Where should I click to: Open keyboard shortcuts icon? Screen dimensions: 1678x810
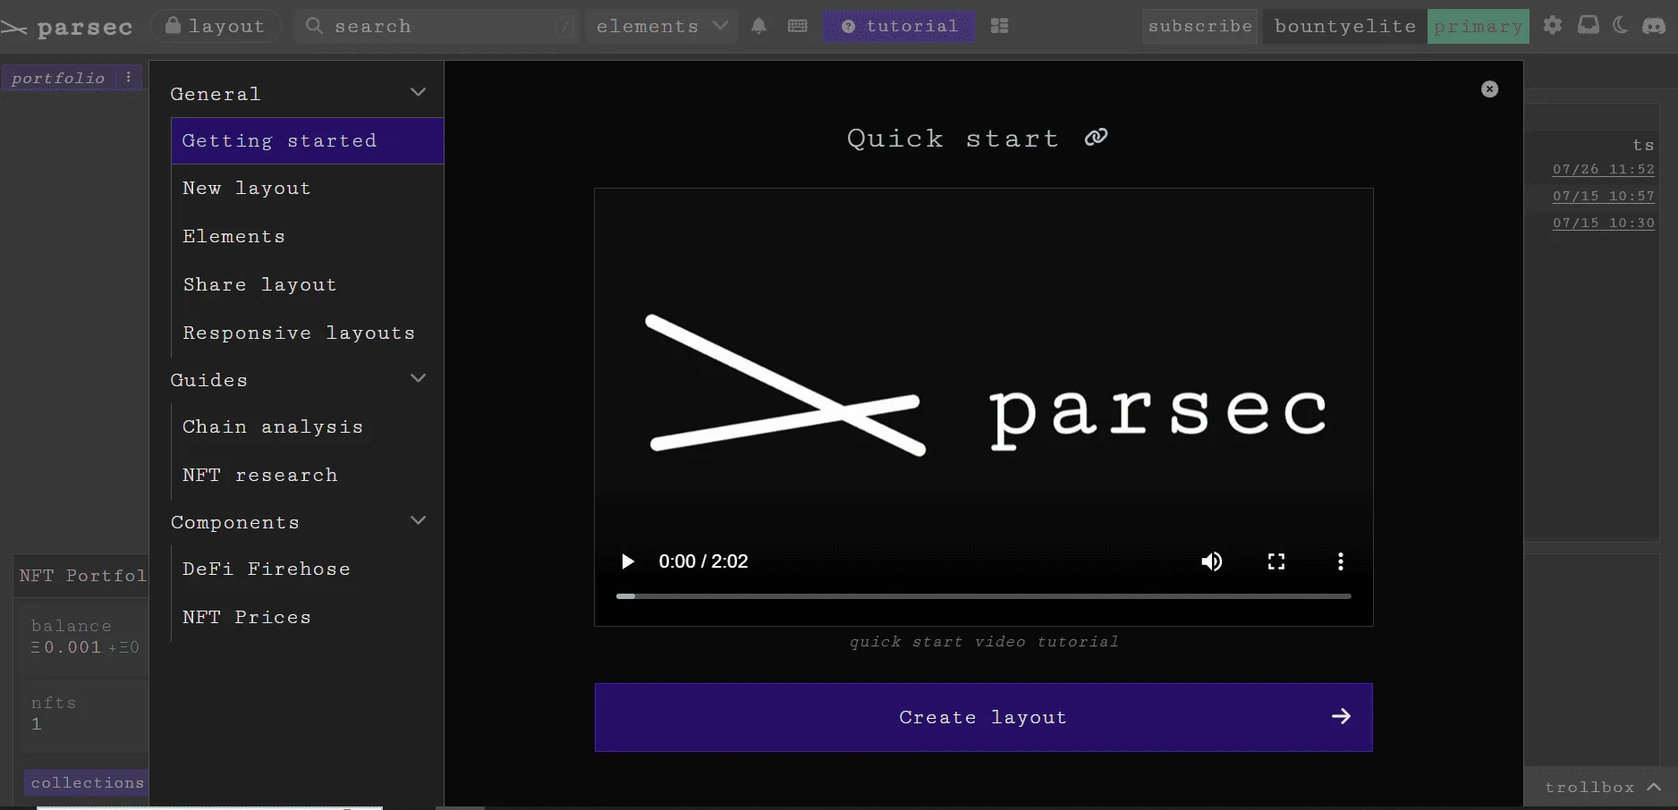(x=798, y=26)
